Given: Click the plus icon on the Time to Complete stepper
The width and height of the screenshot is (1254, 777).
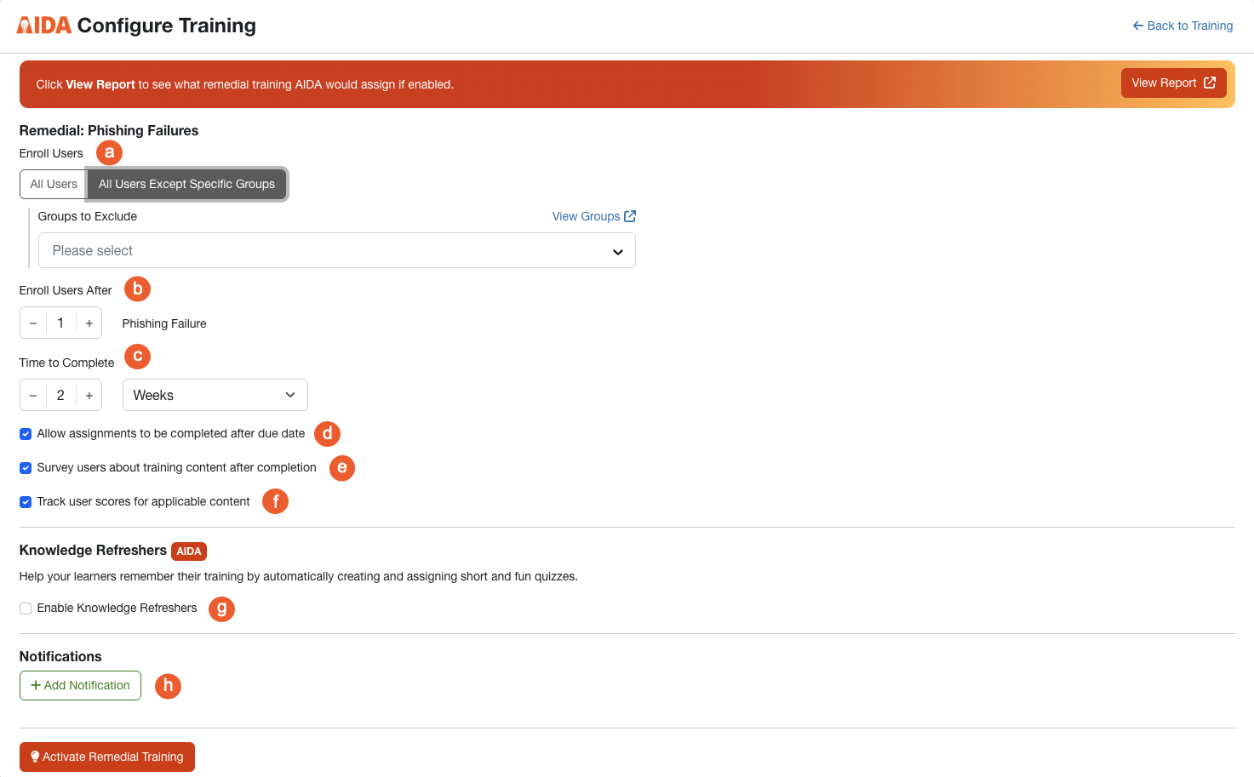Looking at the screenshot, I should coord(89,395).
